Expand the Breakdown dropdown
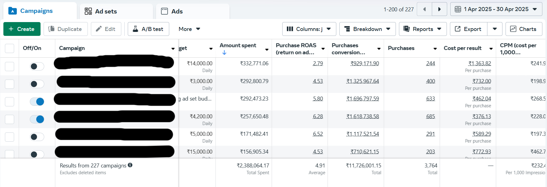 [367, 29]
